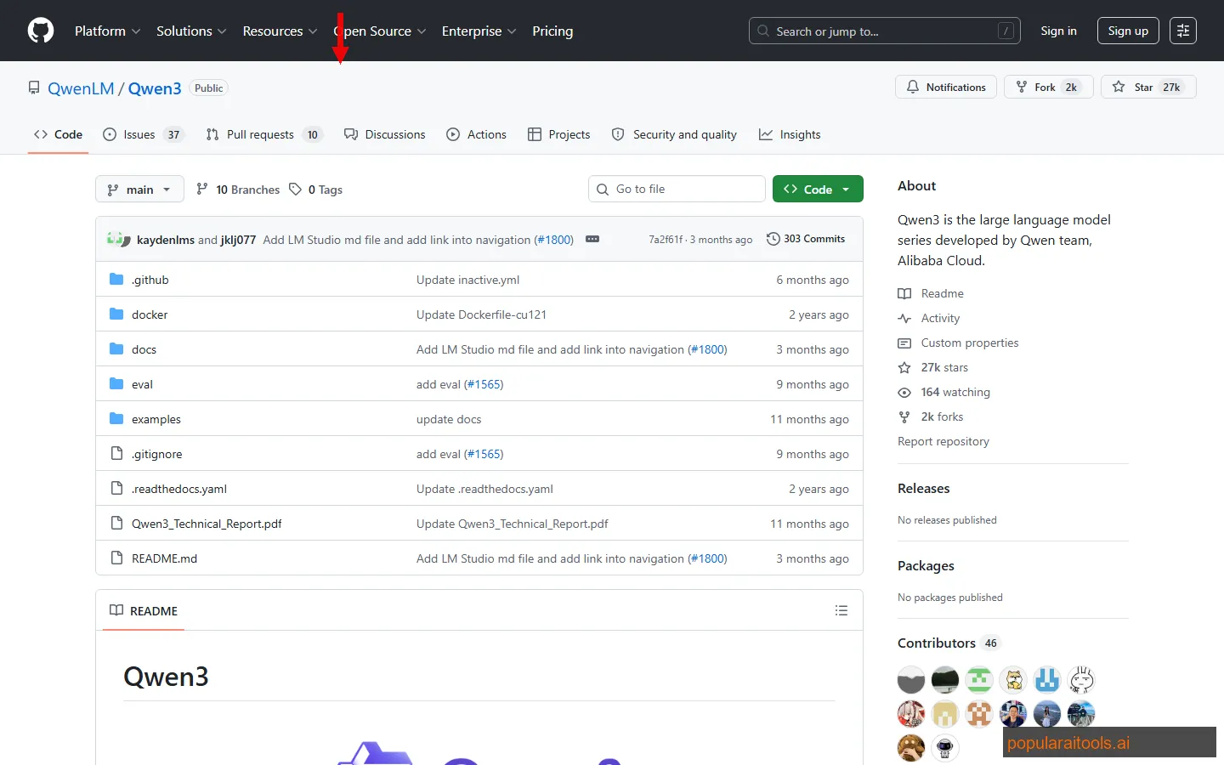Open commit history via the clock icon
The image size is (1224, 765).
[x=773, y=239]
